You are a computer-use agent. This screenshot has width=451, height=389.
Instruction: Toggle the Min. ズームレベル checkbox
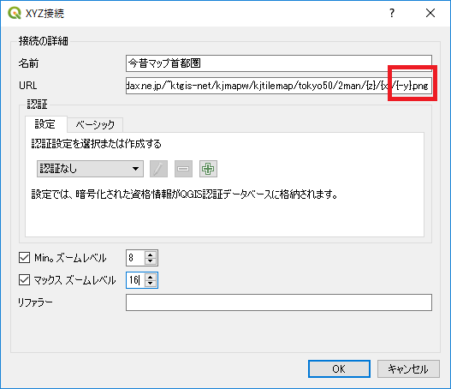24,258
